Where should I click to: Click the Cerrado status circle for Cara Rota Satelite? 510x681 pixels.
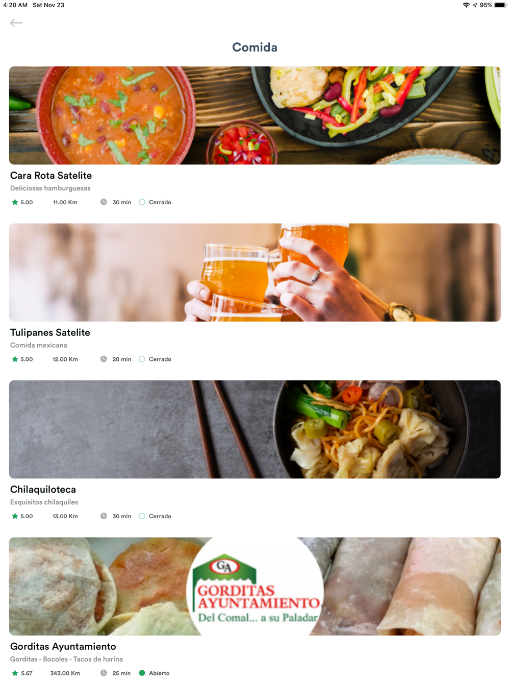pyautogui.click(x=142, y=202)
